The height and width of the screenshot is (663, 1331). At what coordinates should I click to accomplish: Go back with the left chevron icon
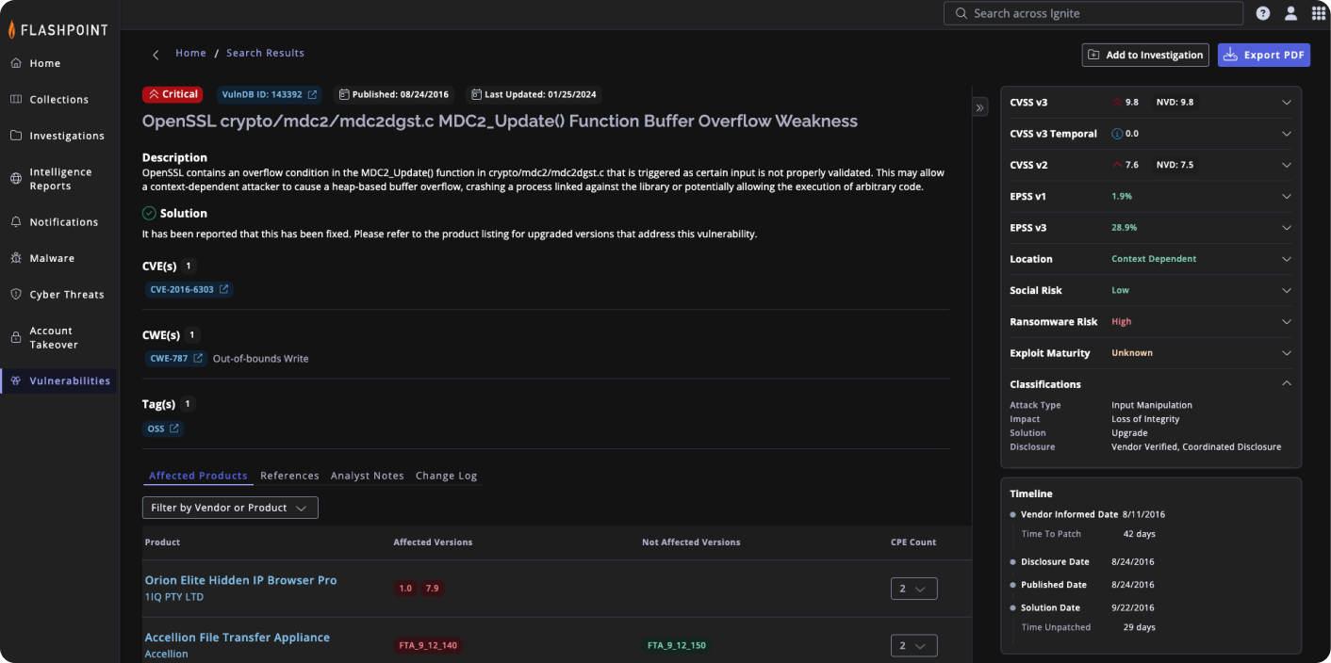(156, 55)
